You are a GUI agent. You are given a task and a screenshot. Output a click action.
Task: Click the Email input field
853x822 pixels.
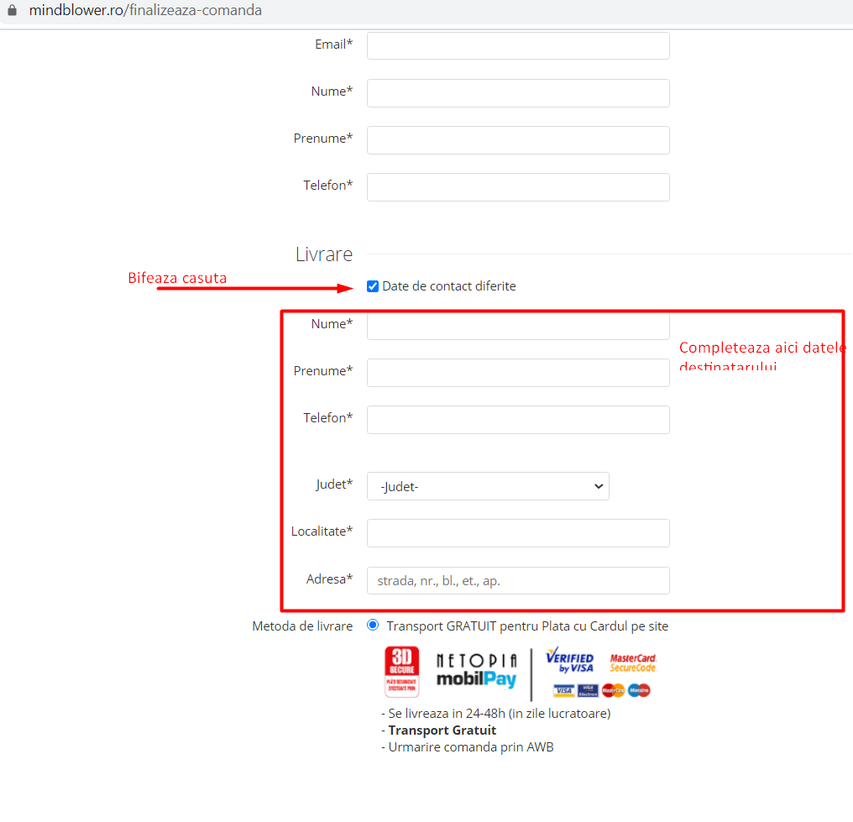518,45
